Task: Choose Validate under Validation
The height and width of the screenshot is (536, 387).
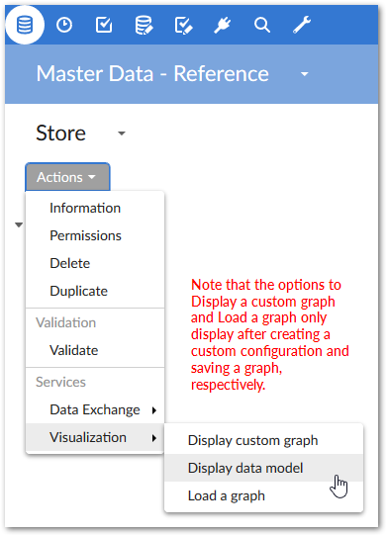Action: pyautogui.click(x=95, y=350)
